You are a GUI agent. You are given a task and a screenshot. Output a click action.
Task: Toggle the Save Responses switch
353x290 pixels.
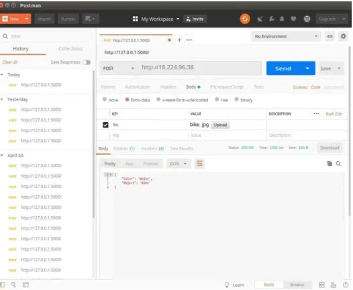click(x=87, y=62)
